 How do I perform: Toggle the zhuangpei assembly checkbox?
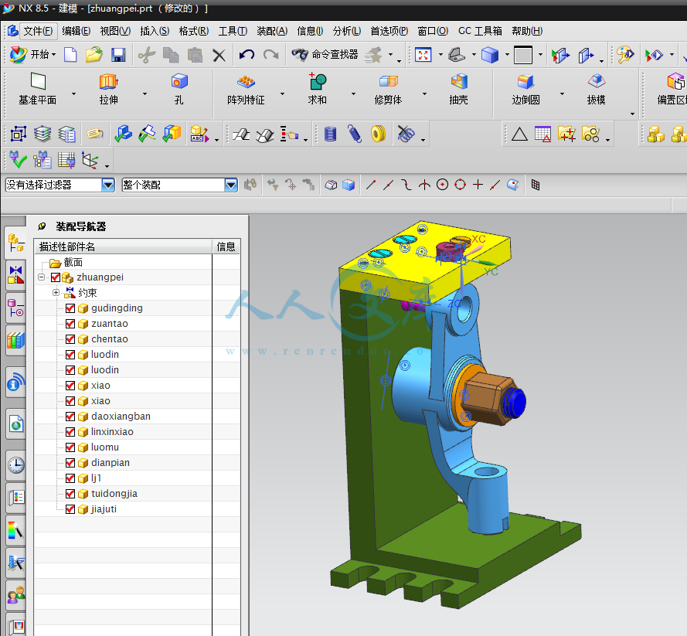click(56, 277)
